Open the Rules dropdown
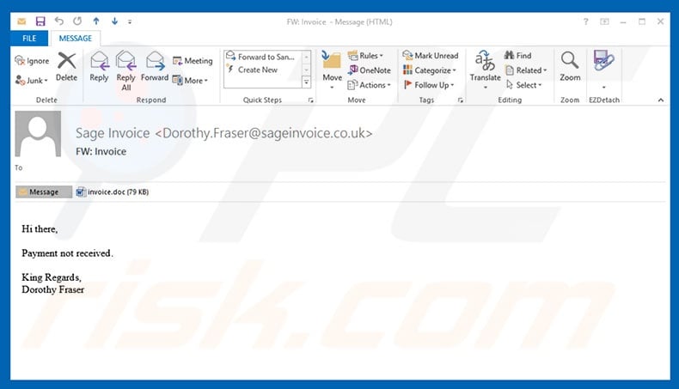The image size is (679, 389). (x=366, y=55)
